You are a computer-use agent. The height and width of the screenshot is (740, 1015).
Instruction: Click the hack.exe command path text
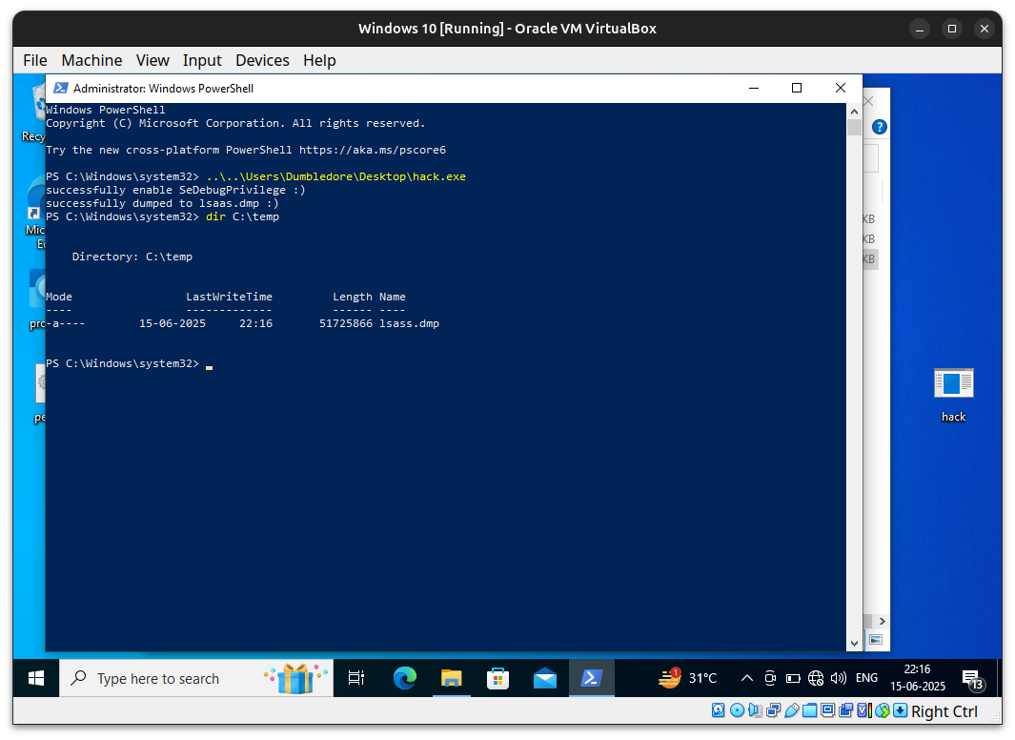click(x=336, y=176)
